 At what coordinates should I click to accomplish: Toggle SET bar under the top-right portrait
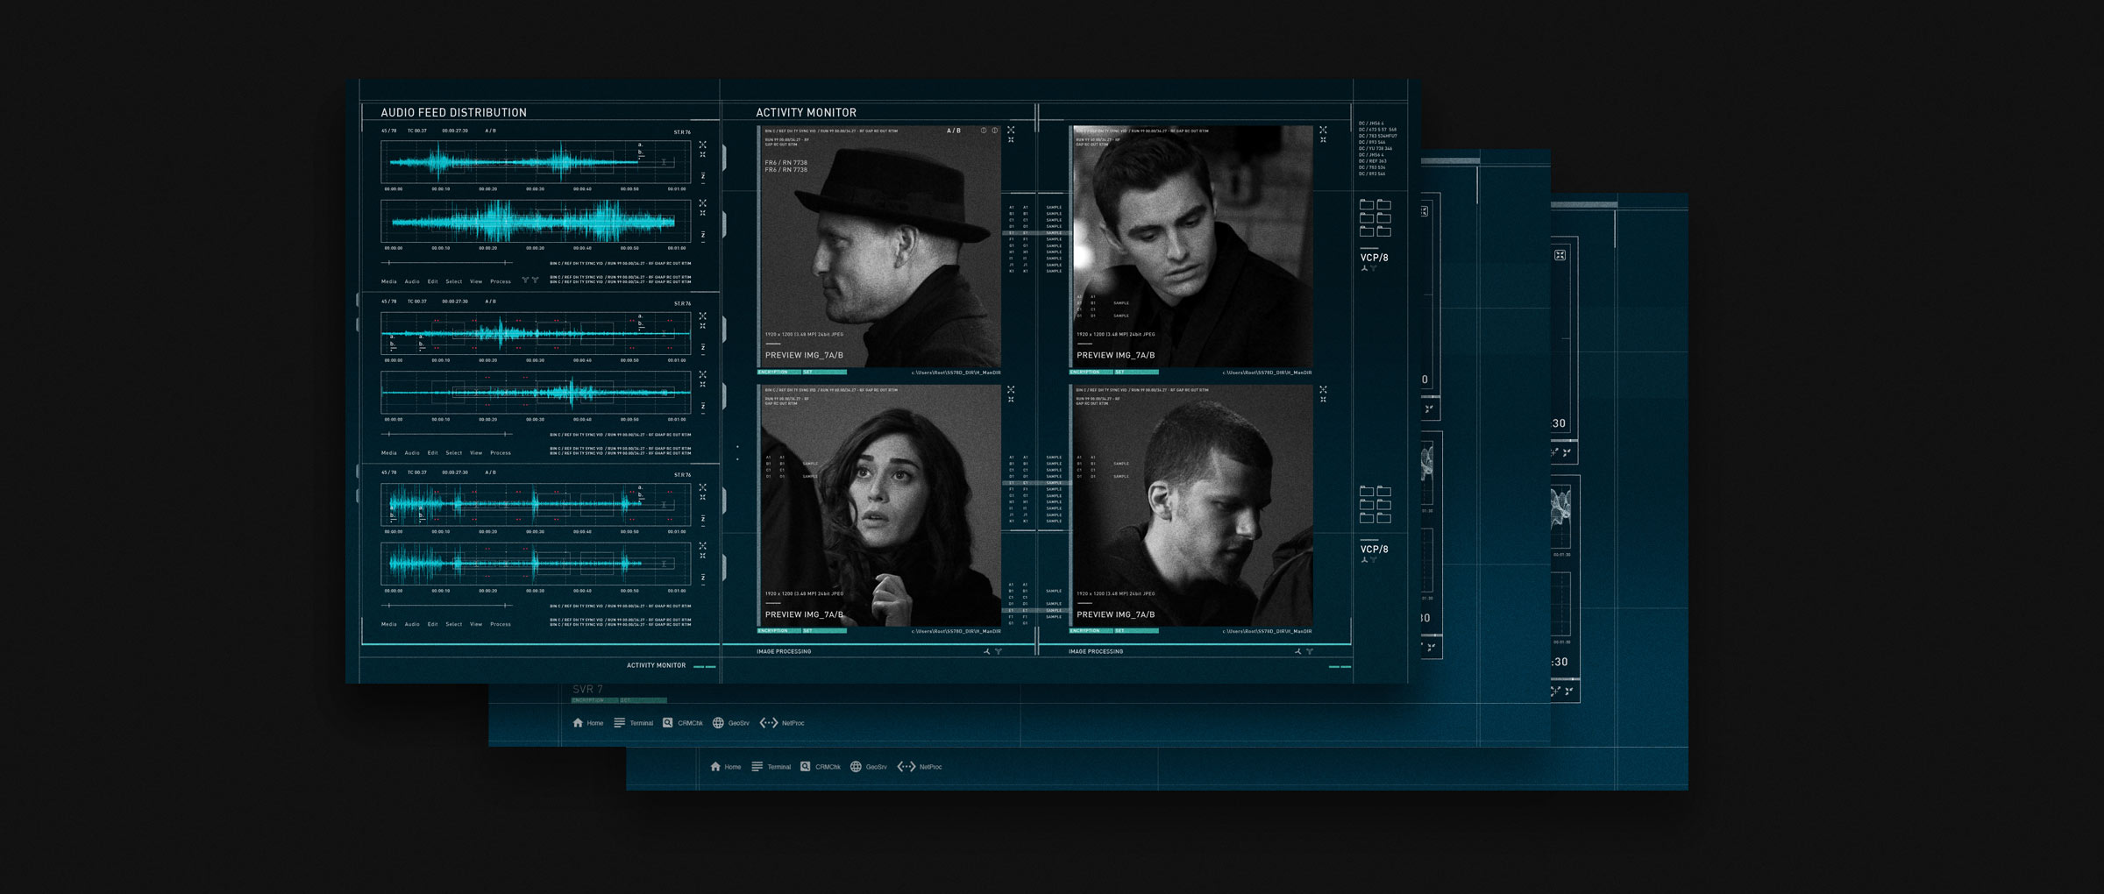[1136, 372]
